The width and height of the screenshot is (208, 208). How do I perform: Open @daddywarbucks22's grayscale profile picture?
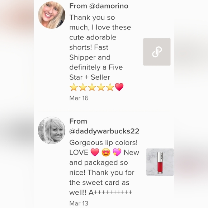52,130
